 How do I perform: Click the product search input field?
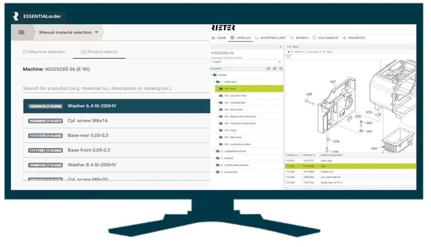click(x=114, y=88)
